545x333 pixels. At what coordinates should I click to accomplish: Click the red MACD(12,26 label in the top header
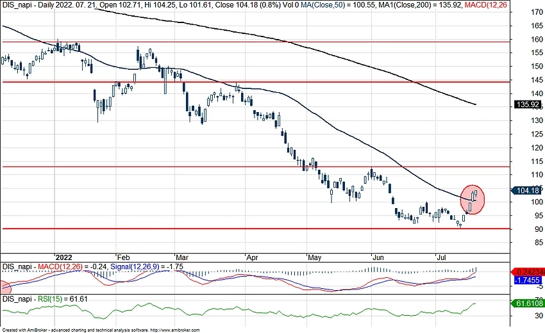coord(485,5)
